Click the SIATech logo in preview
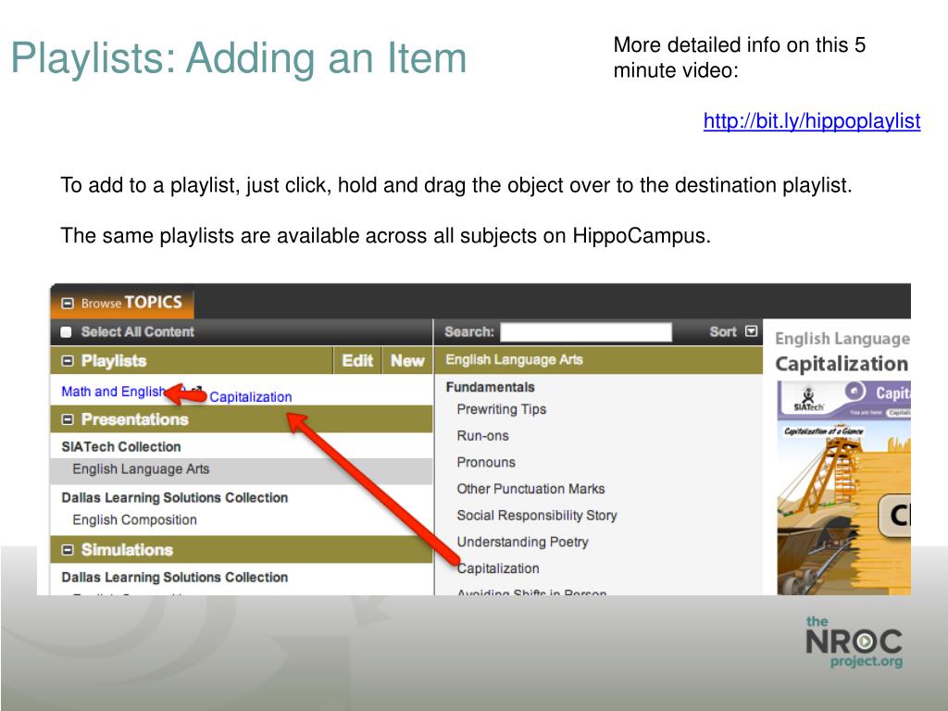The image size is (948, 711). point(808,400)
